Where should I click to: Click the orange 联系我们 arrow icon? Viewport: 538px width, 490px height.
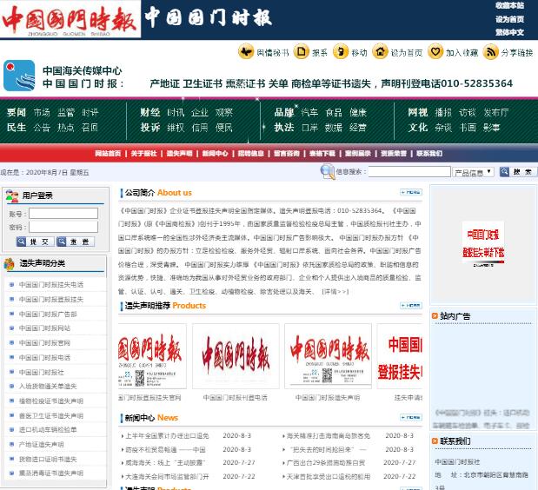tap(435, 441)
